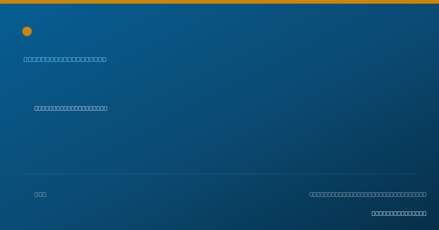Click the first character of the bright white footer text
The height and width of the screenshot is (230, 439).
(374, 213)
